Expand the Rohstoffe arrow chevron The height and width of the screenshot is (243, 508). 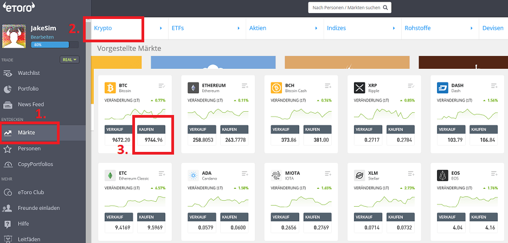coord(472,28)
